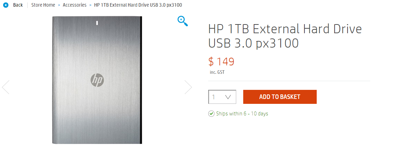This screenshot has width=393, height=150.
Task: Click the $ 149 price
Action: (221, 62)
